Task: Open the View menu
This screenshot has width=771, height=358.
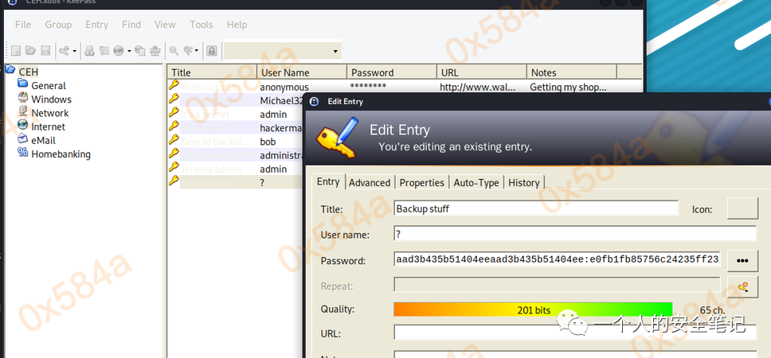Action: click(x=165, y=25)
